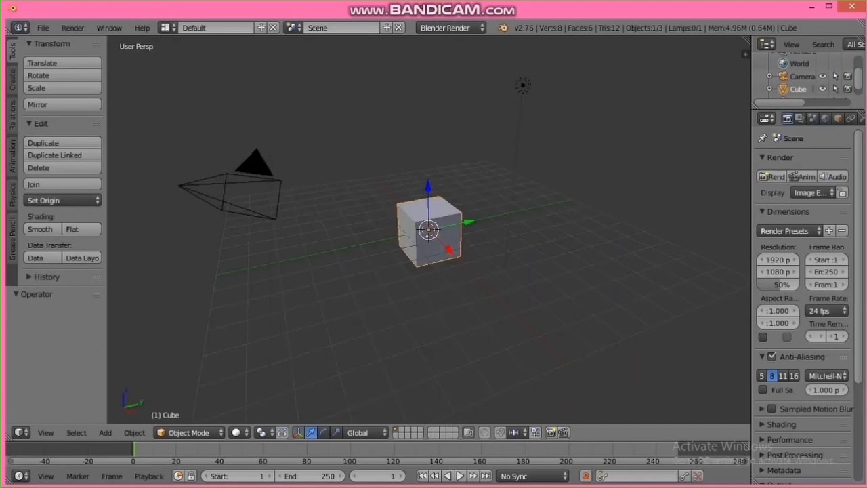Open the Global orientation dropdown
The image size is (867, 488).
pyautogui.click(x=366, y=432)
